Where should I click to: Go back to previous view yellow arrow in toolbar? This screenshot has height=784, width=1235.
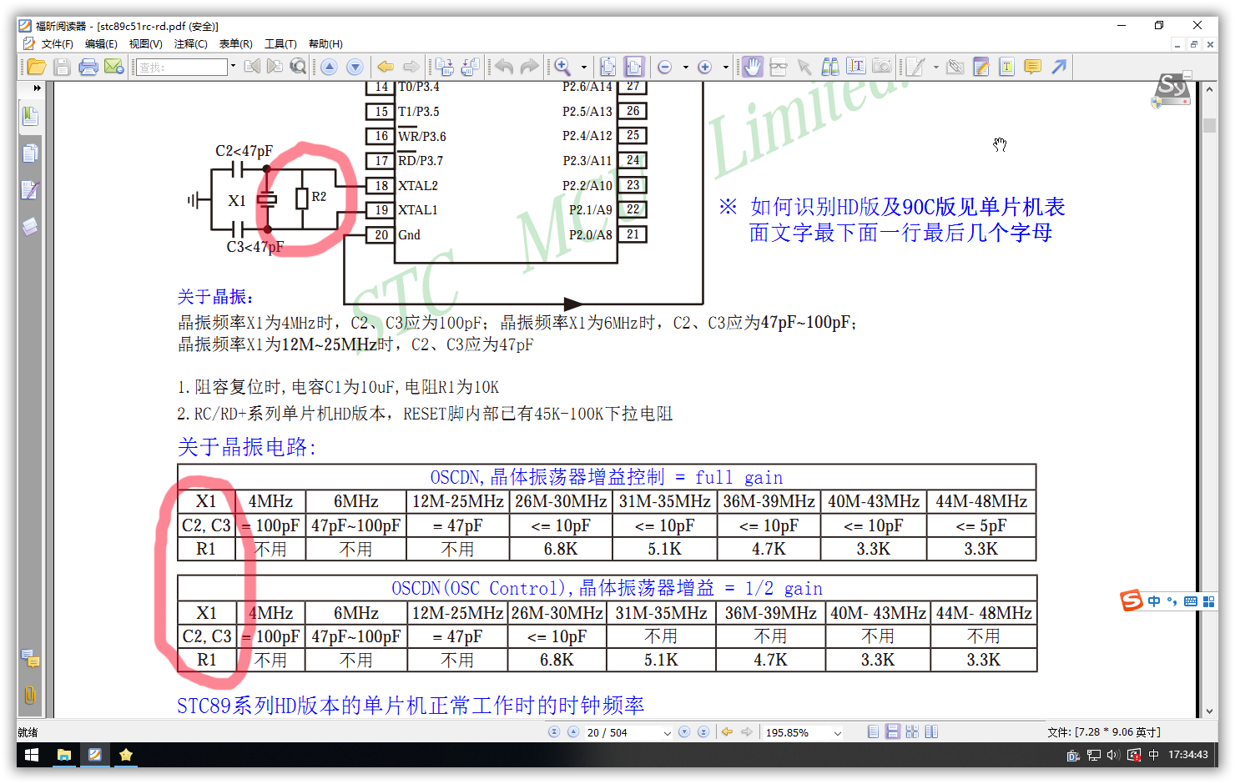point(386,67)
